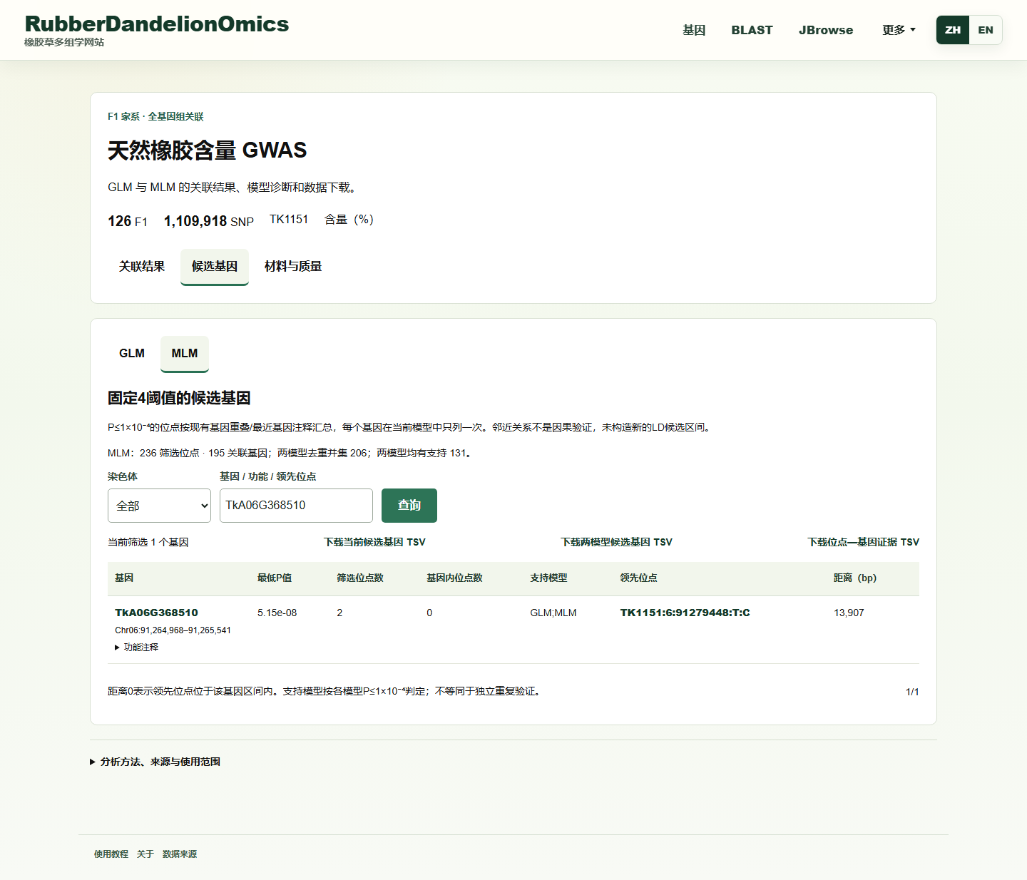Click the GLM;MLM supporting model cell
The width and height of the screenshot is (1027, 880).
click(553, 613)
